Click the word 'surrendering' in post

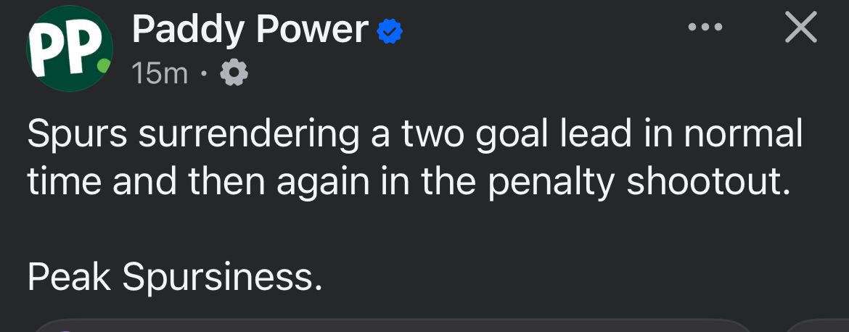point(248,134)
